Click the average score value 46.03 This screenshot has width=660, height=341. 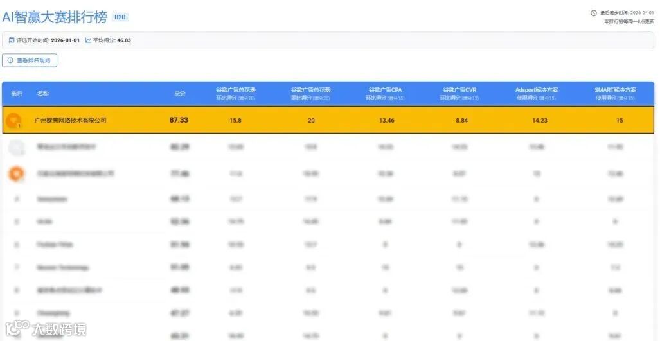(x=124, y=40)
